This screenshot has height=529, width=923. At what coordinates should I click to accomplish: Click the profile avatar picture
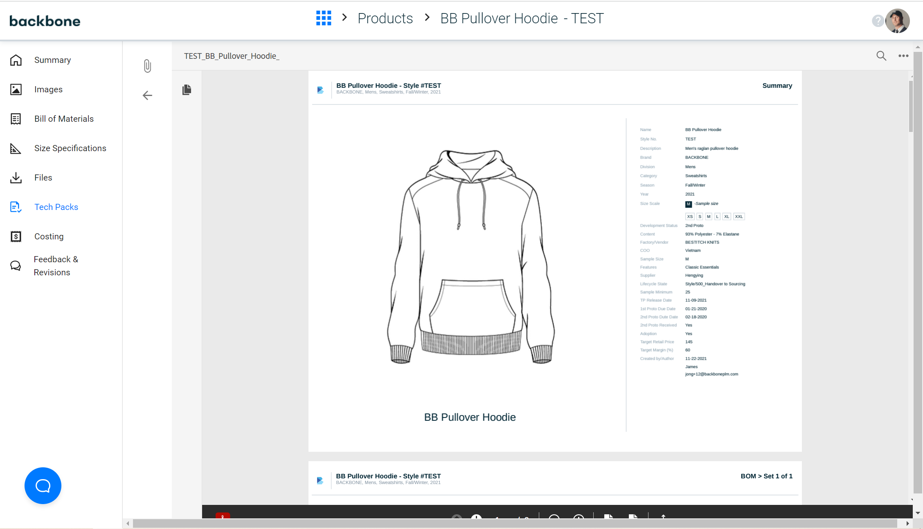click(898, 20)
